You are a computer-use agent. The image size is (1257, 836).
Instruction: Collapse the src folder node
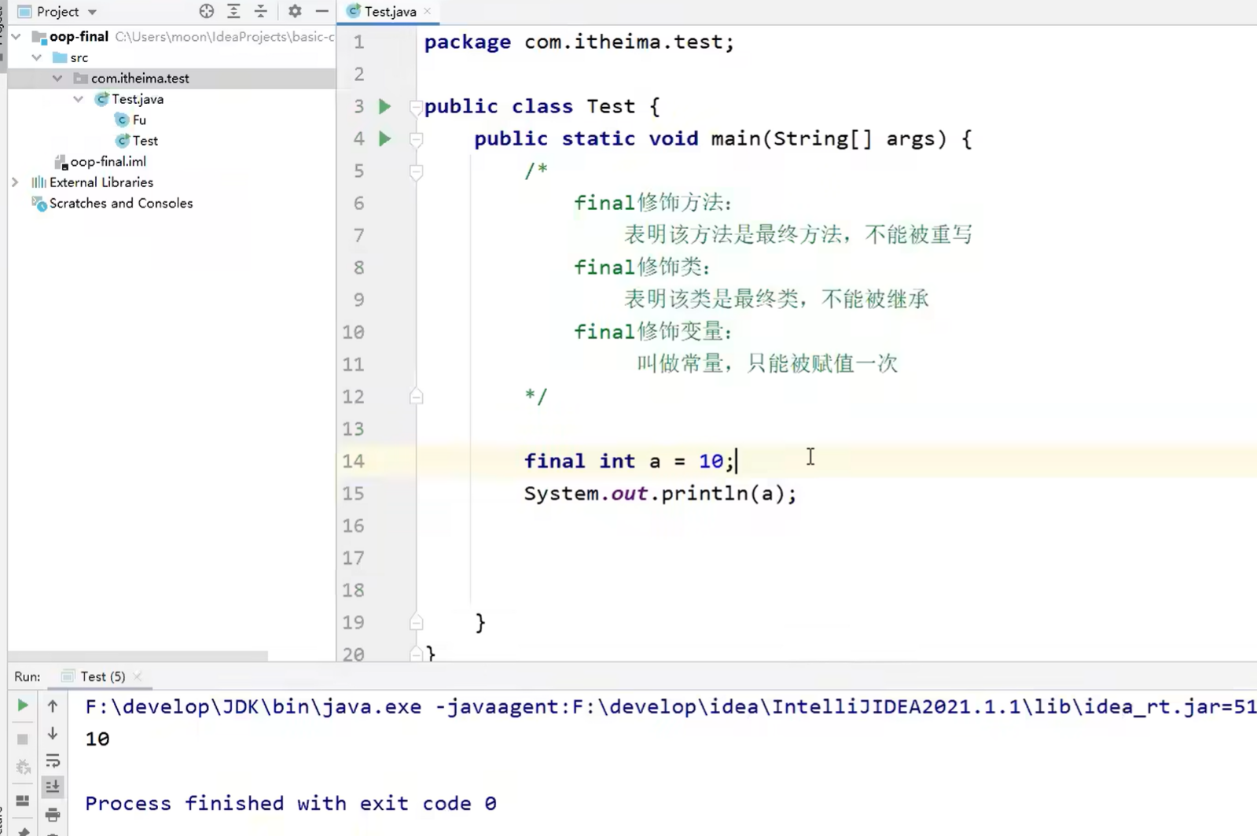pos(37,57)
